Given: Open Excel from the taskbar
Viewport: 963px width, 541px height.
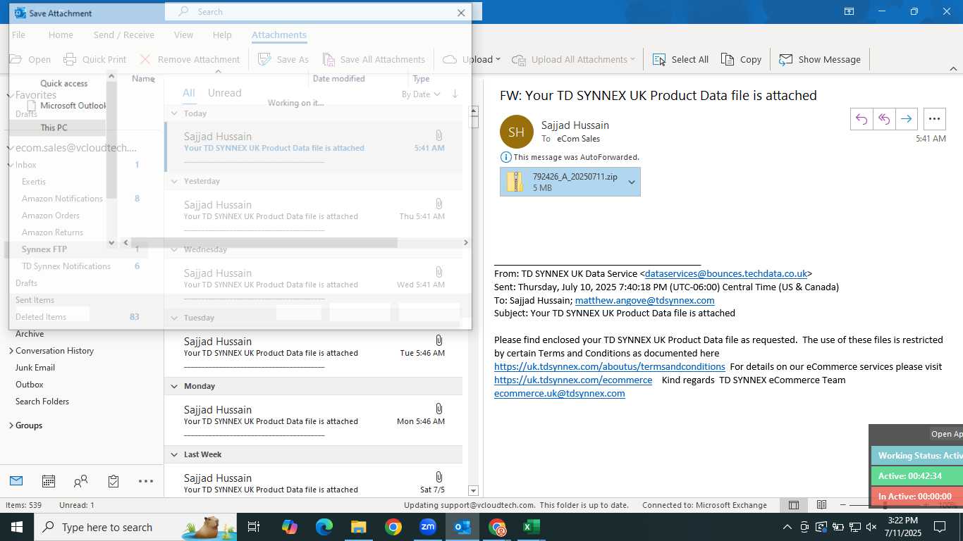Looking at the screenshot, I should click(532, 527).
